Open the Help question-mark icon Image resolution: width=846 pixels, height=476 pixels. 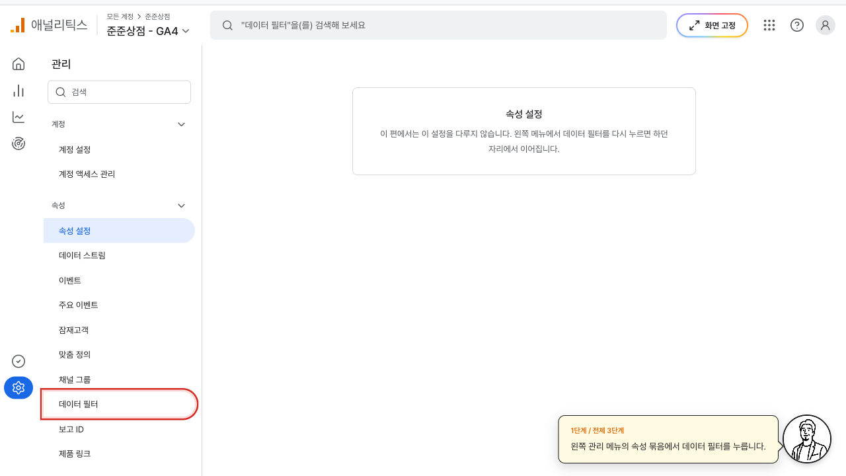(x=797, y=25)
